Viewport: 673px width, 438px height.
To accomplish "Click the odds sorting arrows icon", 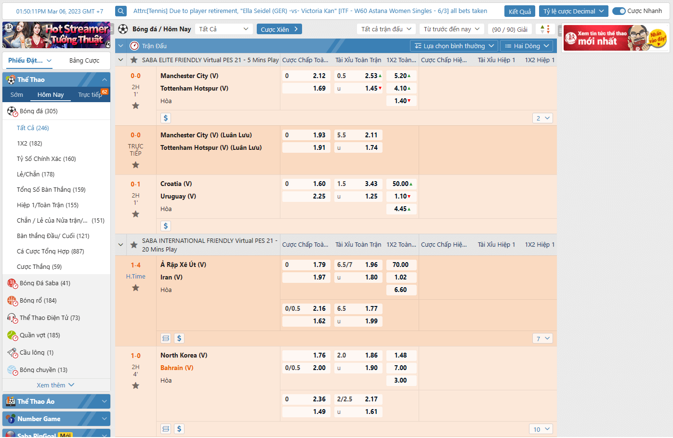I will pos(545,29).
